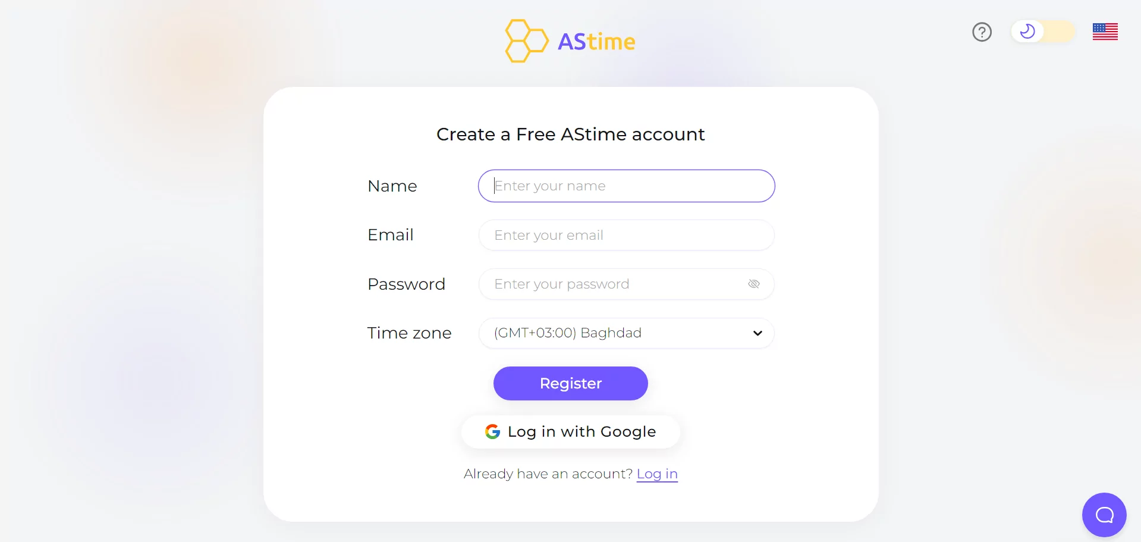Click the 'Password' field label
The height and width of the screenshot is (542, 1141).
point(406,284)
